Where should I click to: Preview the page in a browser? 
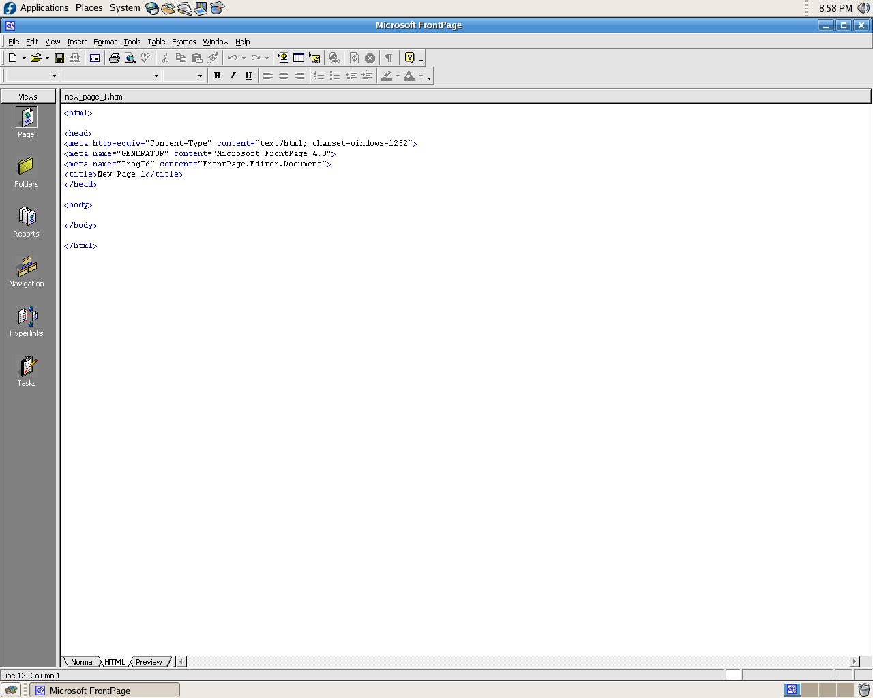tap(130, 58)
